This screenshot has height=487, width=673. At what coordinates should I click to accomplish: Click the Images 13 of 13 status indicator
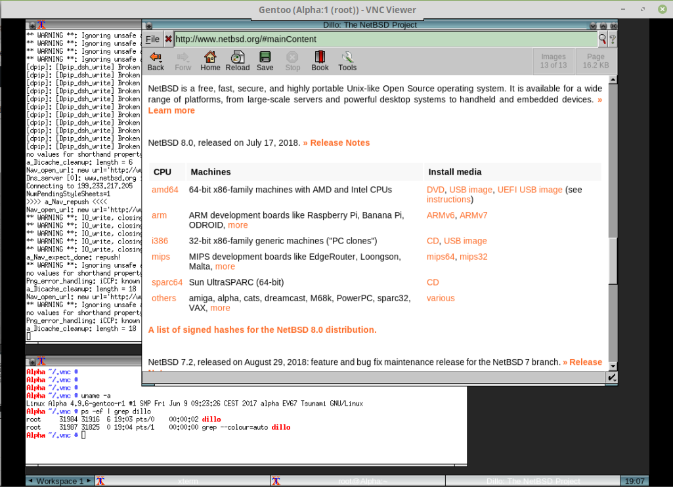[x=554, y=60]
